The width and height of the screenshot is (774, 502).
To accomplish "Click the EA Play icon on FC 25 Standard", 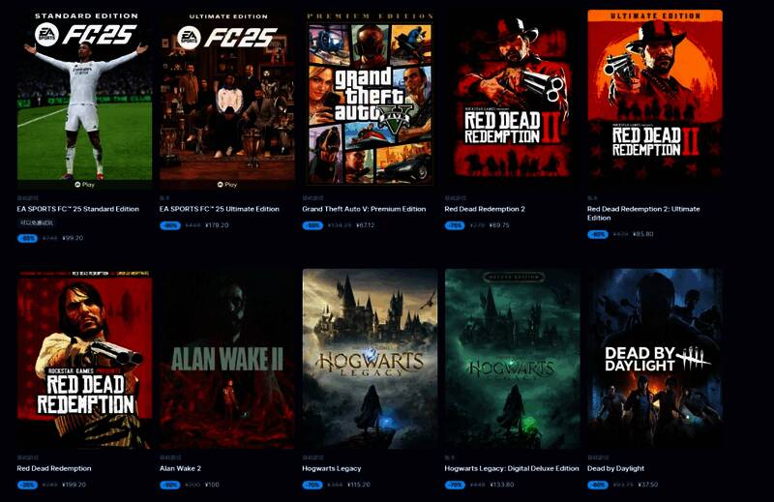I will 77,184.
